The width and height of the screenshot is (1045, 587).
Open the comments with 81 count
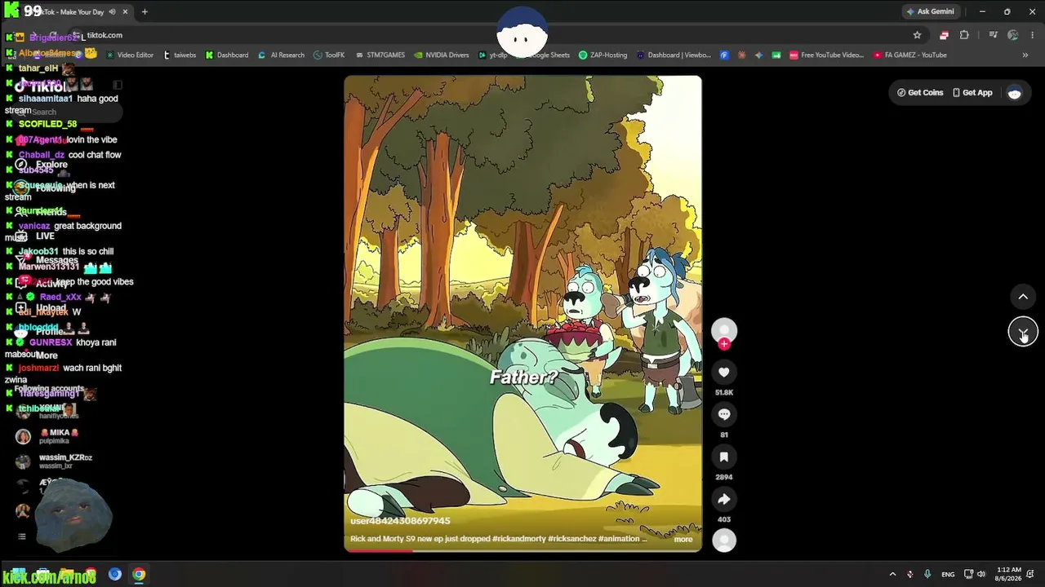click(723, 414)
